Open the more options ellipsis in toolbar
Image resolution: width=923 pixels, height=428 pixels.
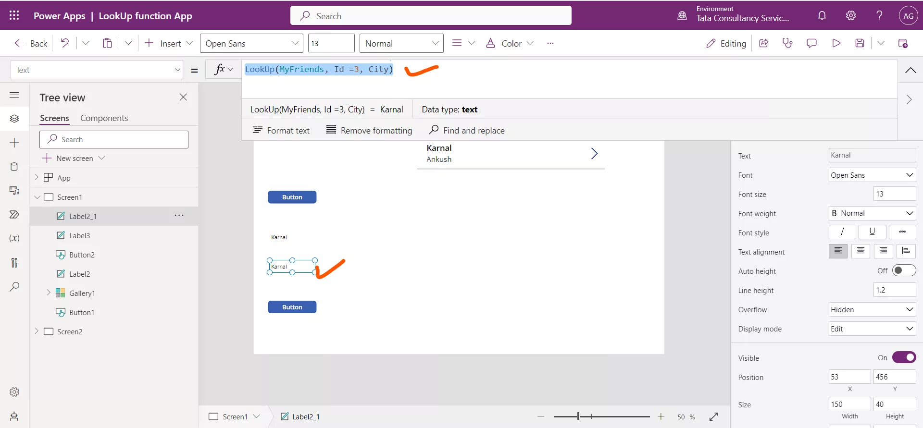tap(550, 43)
